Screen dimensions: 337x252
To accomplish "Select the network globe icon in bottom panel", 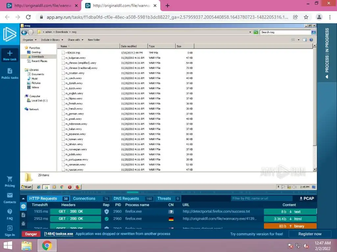I will (x=23, y=206).
